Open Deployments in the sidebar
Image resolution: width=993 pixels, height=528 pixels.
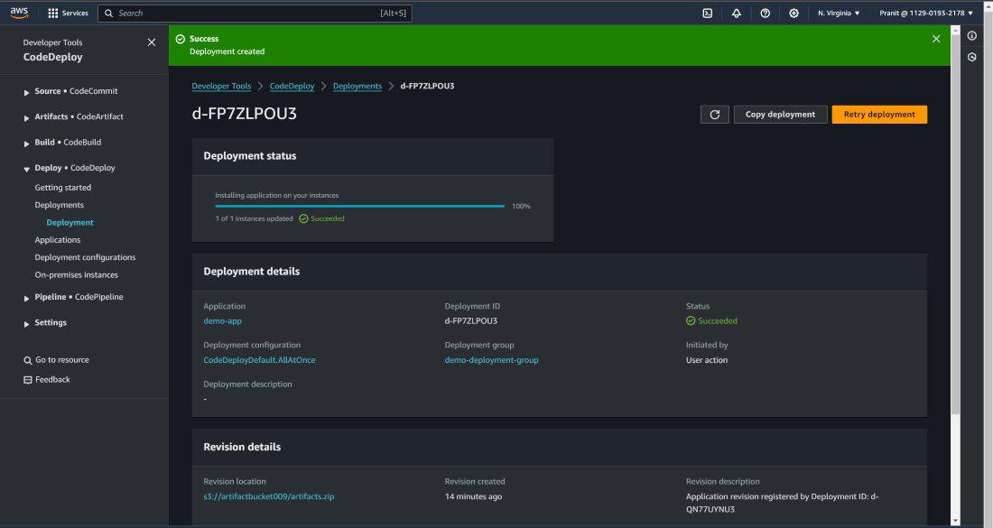(x=59, y=205)
